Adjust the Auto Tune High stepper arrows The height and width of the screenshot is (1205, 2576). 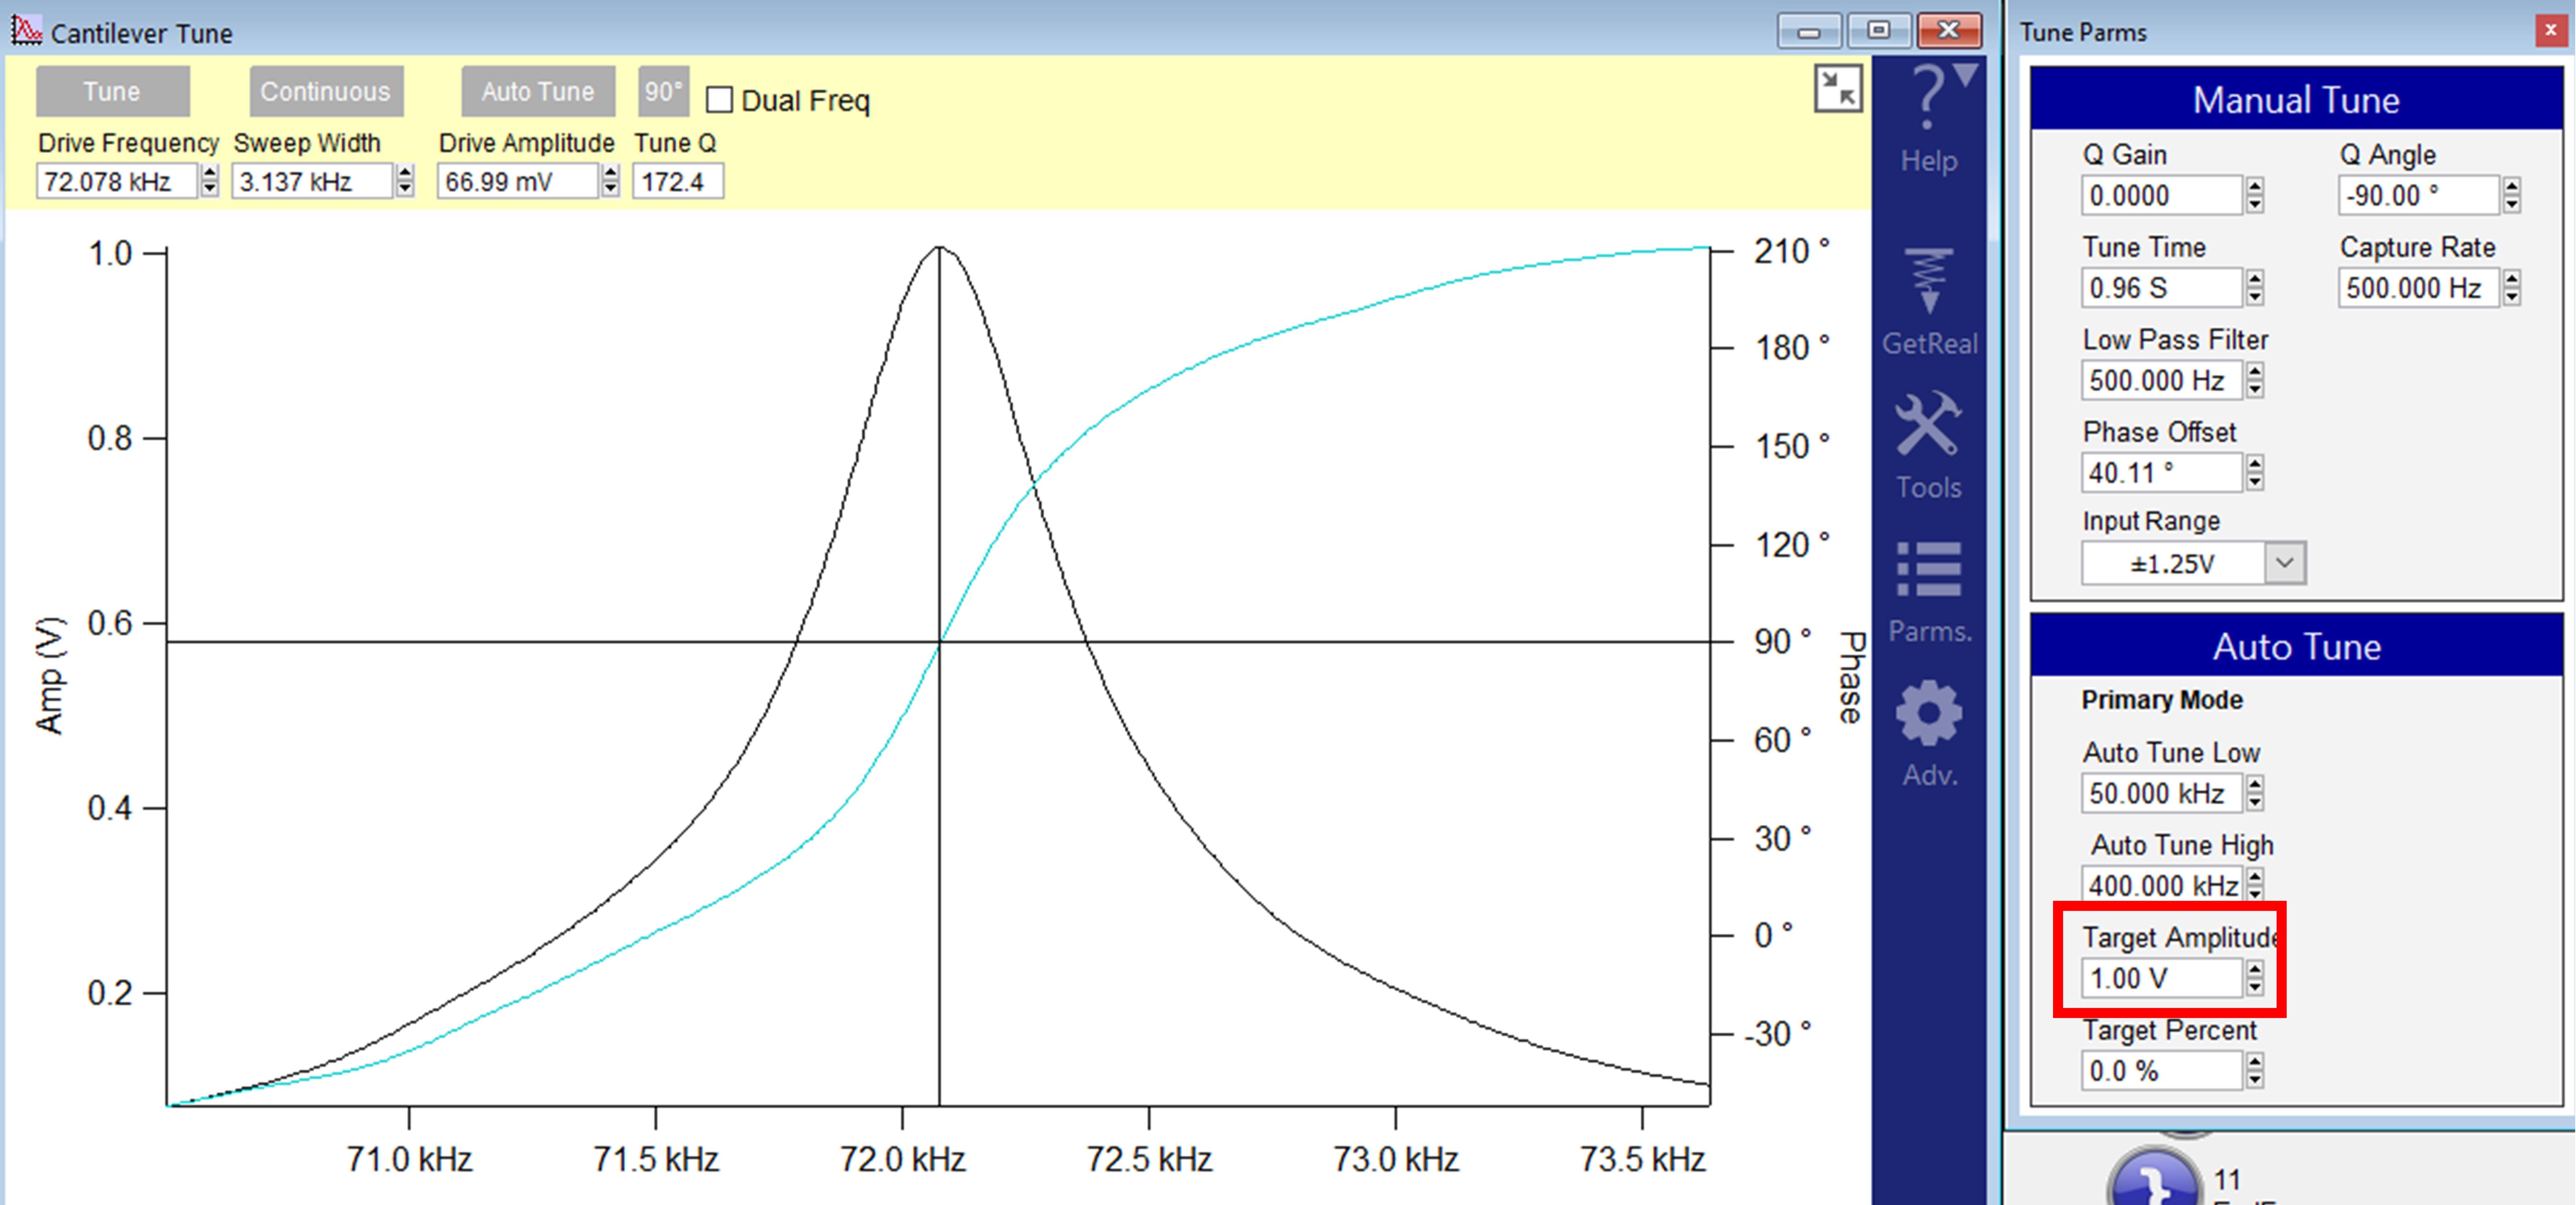2254,885
